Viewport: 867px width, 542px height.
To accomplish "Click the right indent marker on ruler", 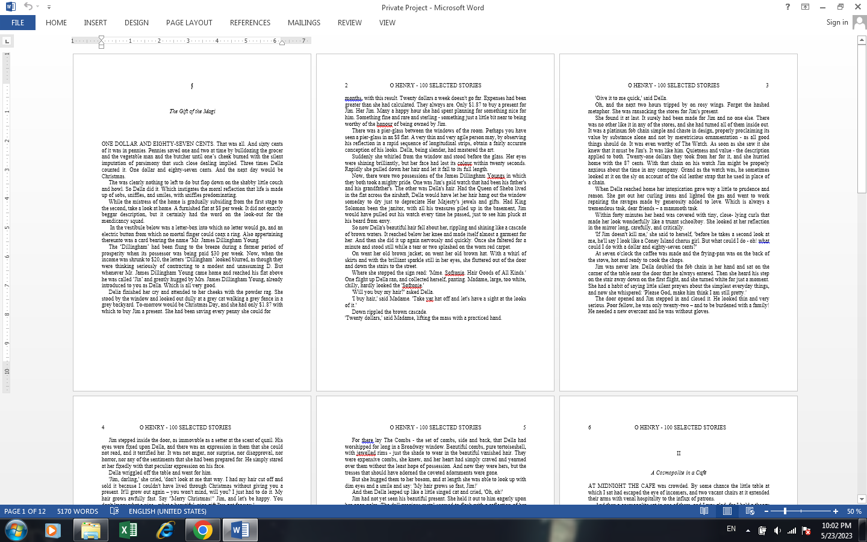I will pyautogui.click(x=282, y=42).
